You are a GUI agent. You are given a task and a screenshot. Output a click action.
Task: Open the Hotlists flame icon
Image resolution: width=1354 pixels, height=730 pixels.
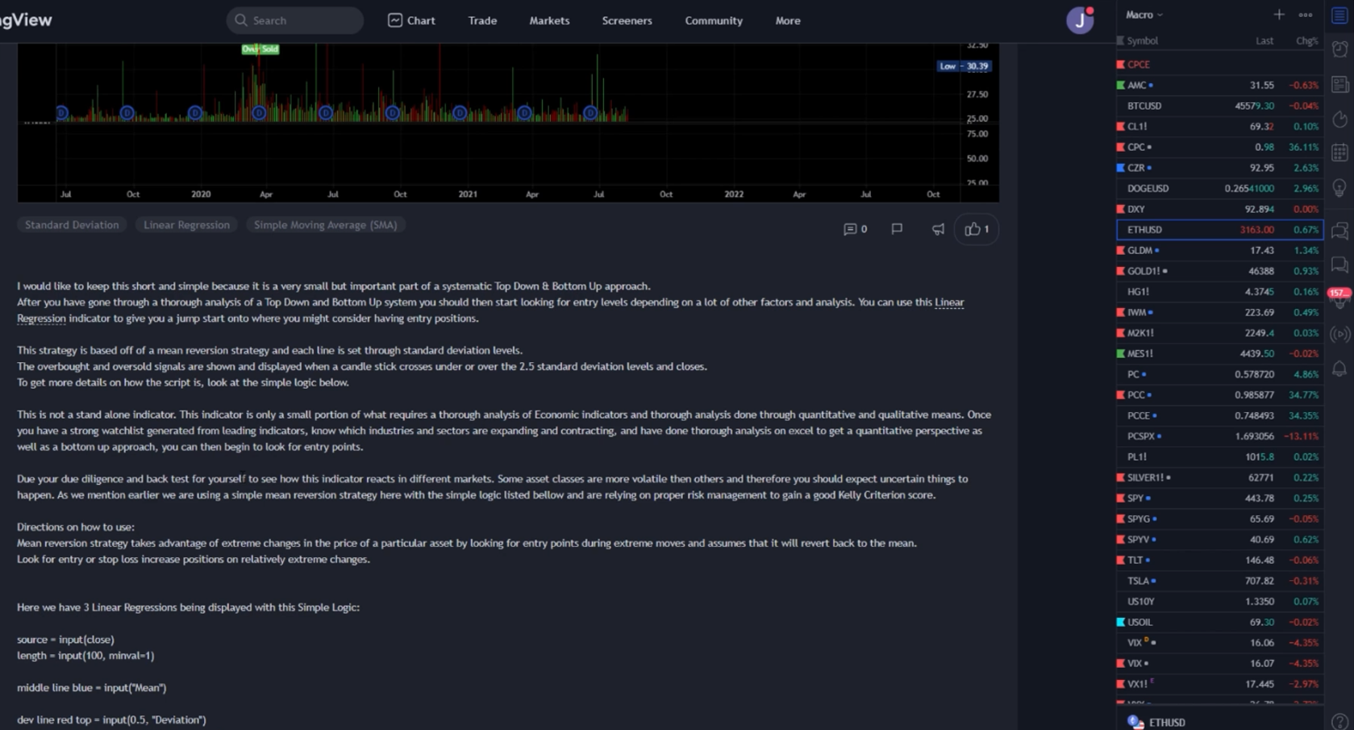(x=1339, y=119)
